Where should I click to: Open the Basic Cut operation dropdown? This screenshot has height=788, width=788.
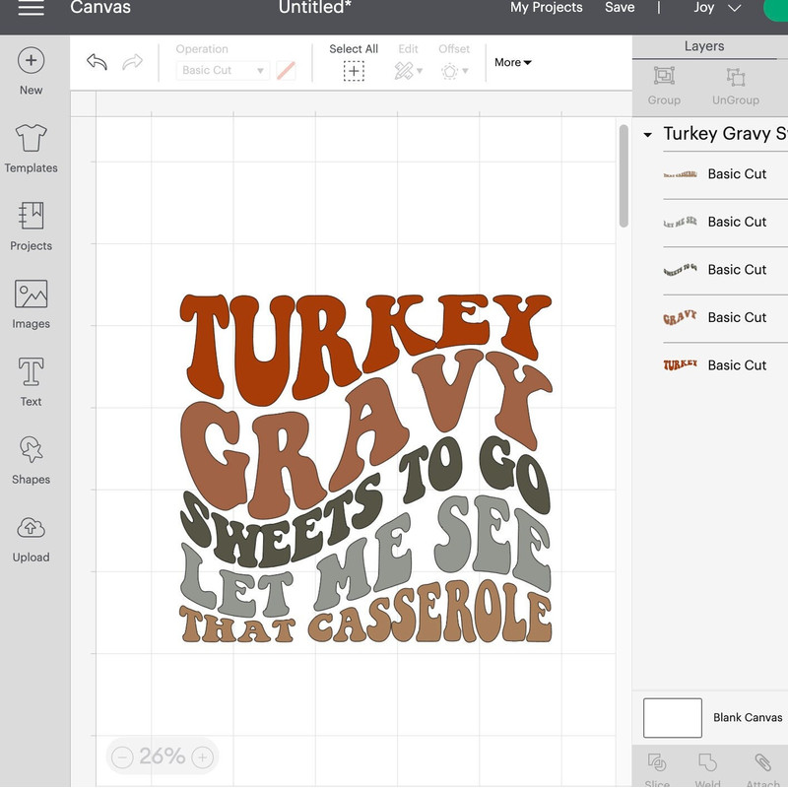223,71
